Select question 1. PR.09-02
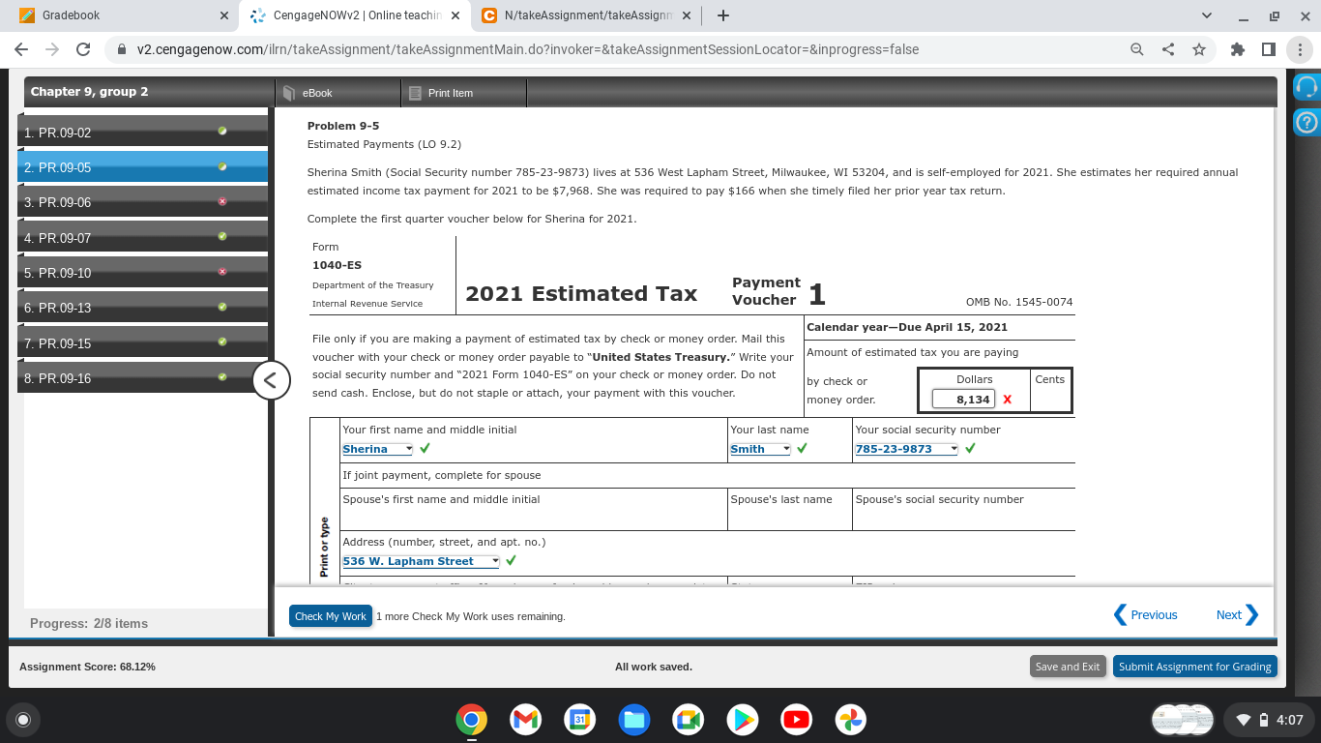The image size is (1321, 743). point(142,133)
